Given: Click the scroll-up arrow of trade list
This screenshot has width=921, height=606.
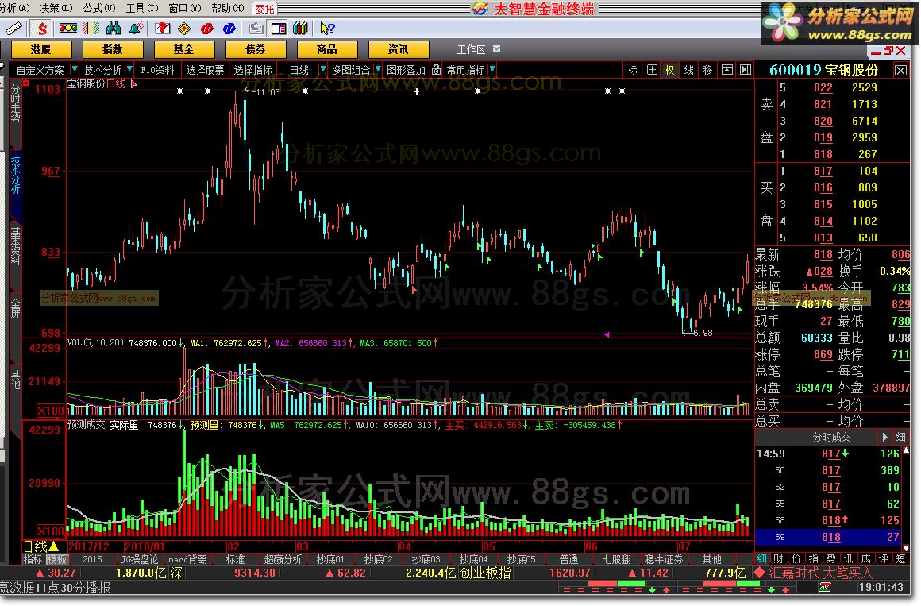Looking at the screenshot, I should 907,451.
